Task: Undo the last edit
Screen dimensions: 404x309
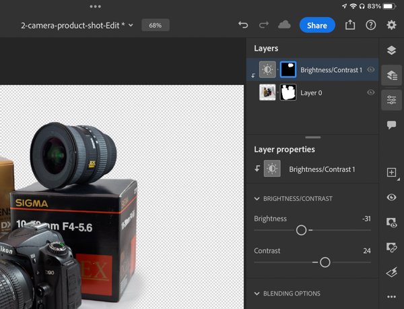Action: pyautogui.click(x=243, y=25)
